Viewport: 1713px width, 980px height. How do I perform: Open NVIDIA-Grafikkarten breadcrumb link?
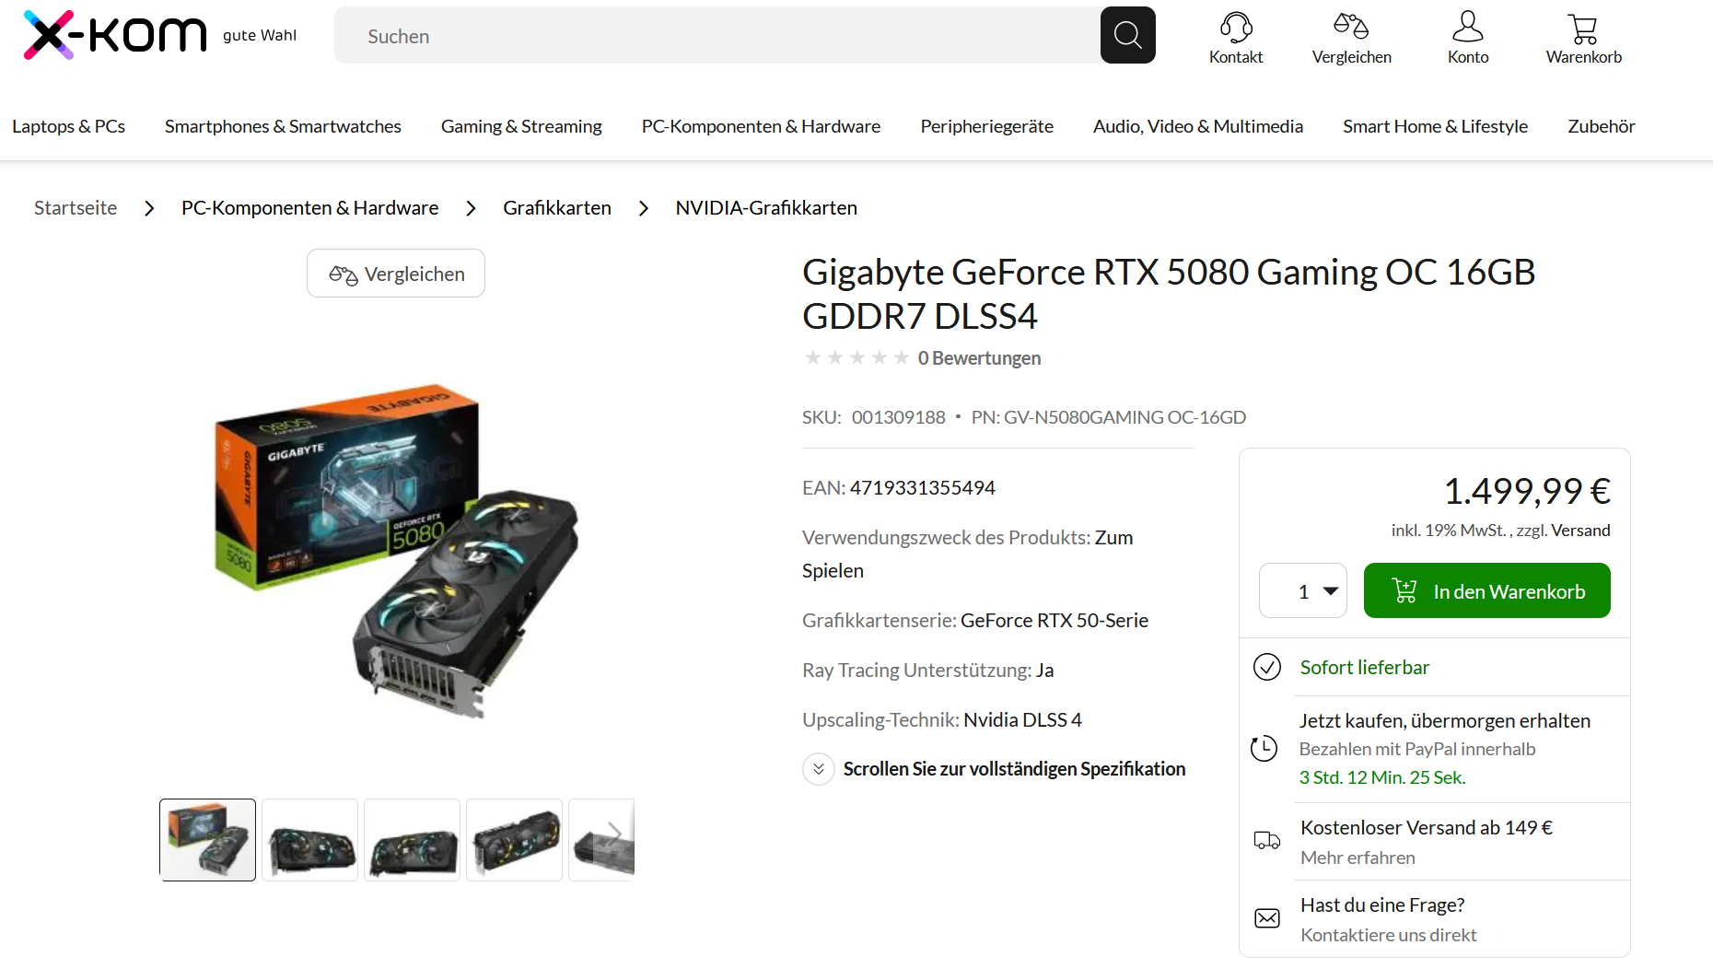click(766, 208)
